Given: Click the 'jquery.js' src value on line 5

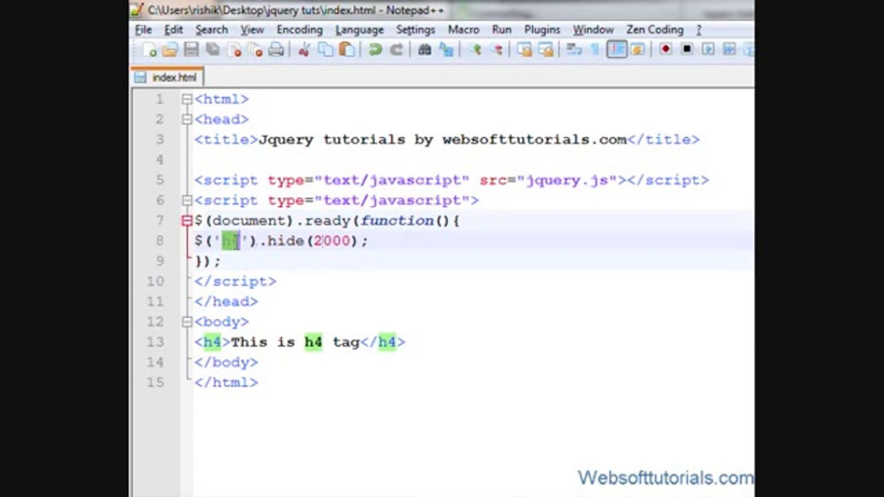Looking at the screenshot, I should click(x=567, y=180).
